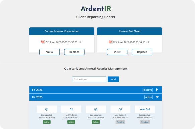Click the Q4 last updated timestamp
Viewport: 195px width, 129px height.
click(120, 118)
